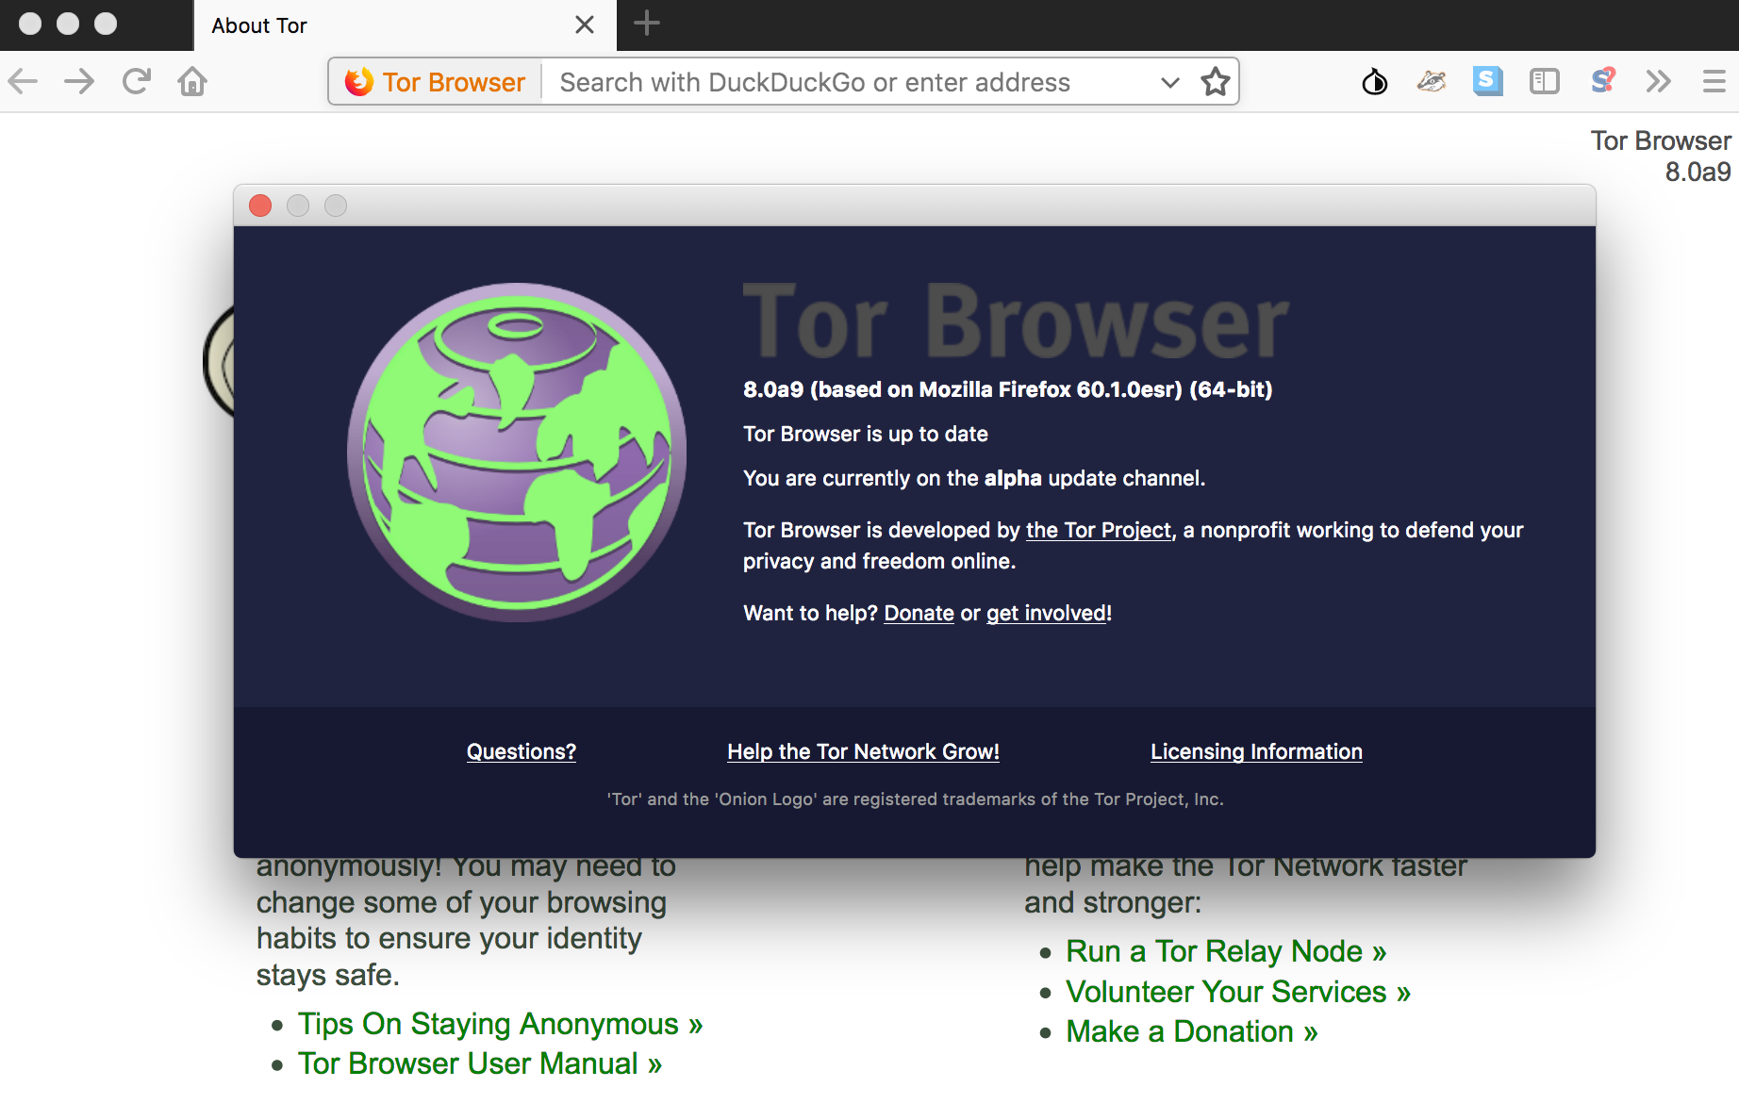Expand the address bar history dropdown
Viewport: 1739px width, 1120px height.
1170,82
